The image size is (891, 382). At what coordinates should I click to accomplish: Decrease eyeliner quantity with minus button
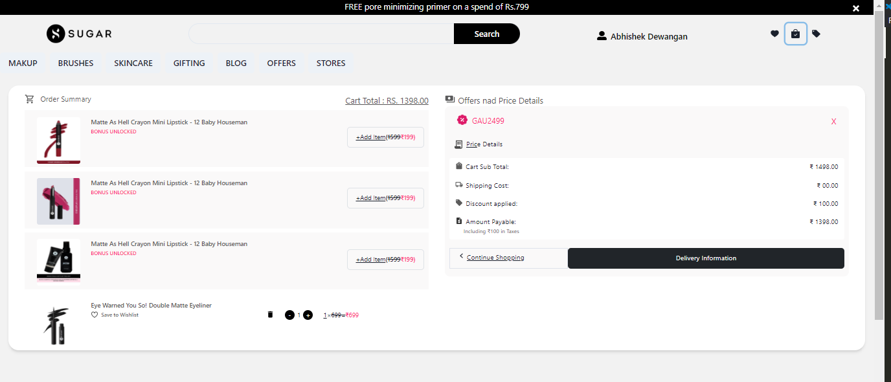289,315
